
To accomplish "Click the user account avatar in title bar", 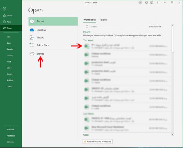I will tap(140, 3).
